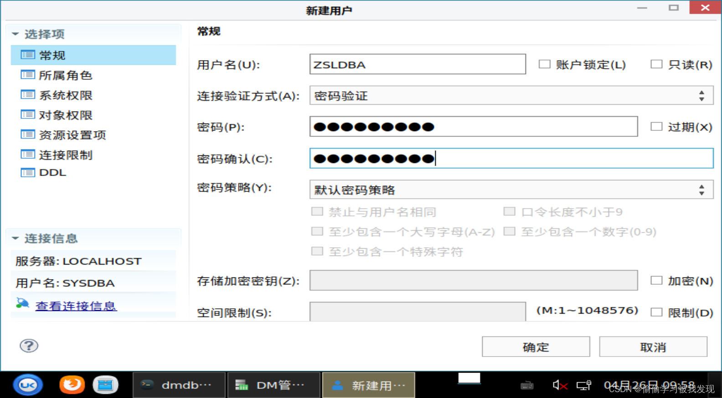
Task: Toggle the 加密(N) checkbox
Action: [x=656, y=281]
